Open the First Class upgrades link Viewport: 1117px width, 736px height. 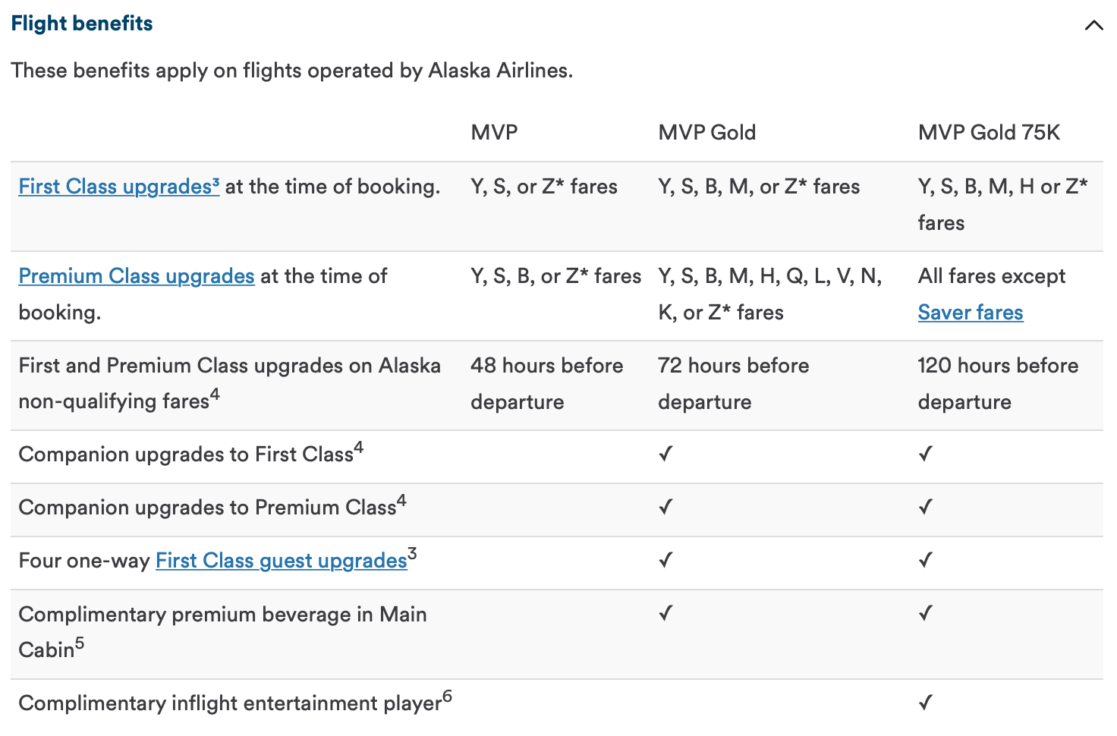click(x=119, y=187)
